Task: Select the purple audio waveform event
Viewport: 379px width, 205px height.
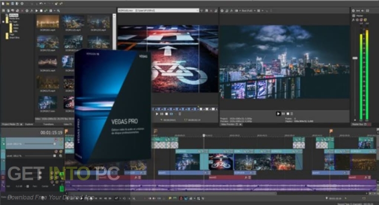Action: point(221,186)
